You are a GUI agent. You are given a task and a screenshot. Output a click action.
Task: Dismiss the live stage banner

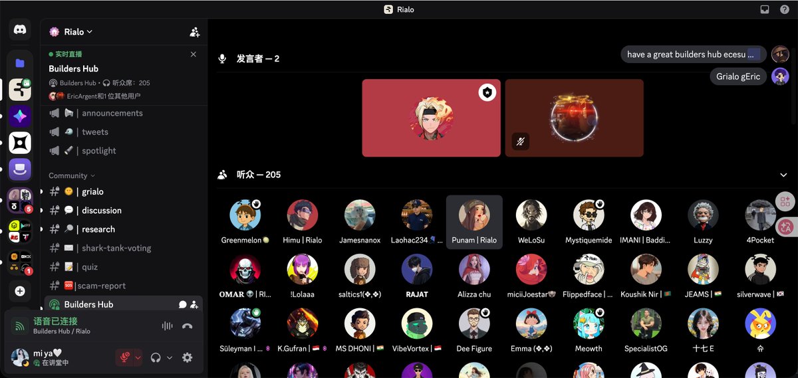coord(194,54)
